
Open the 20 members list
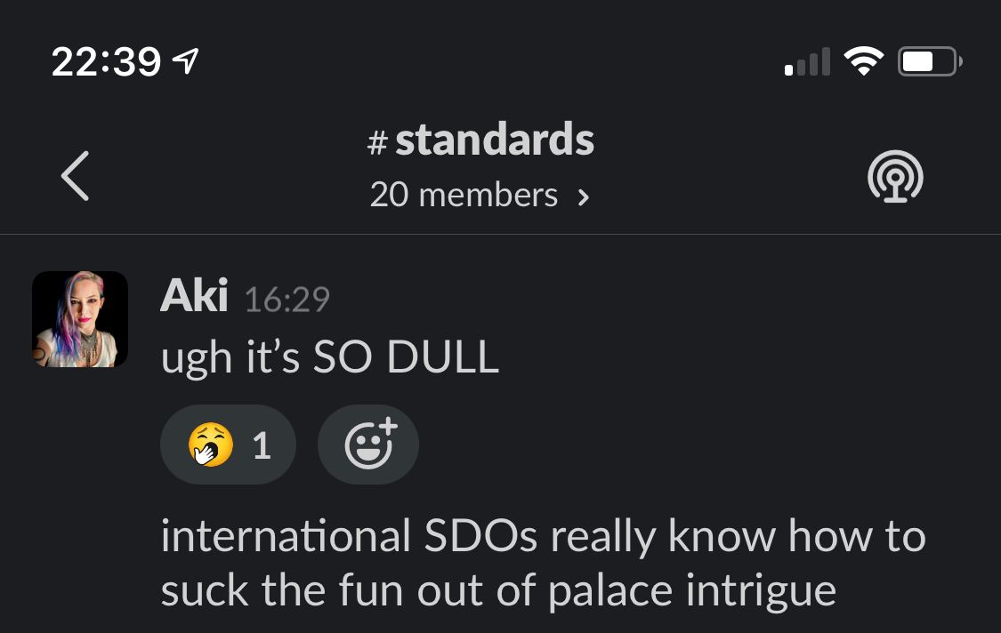[x=480, y=195]
